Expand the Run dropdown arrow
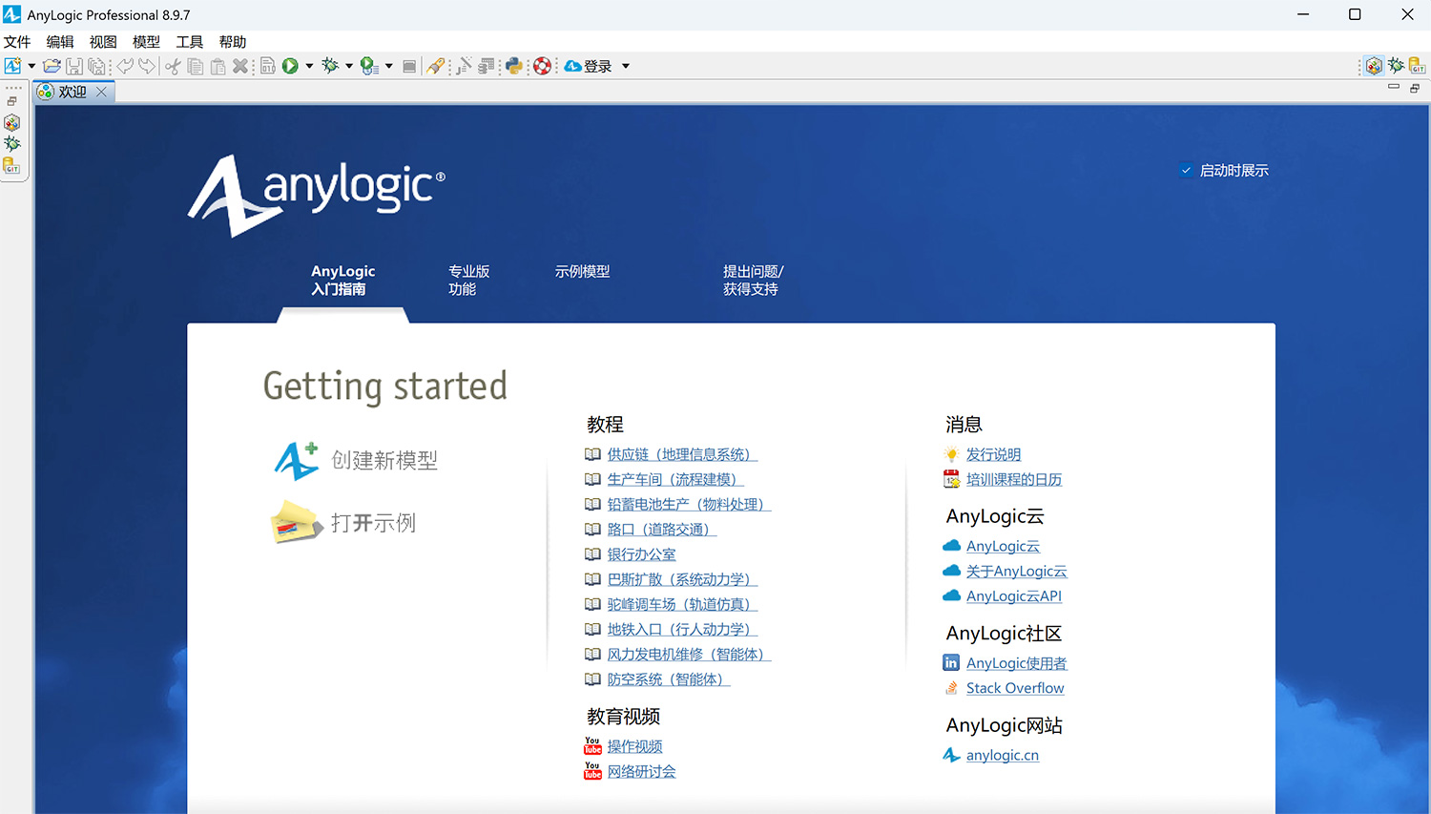Viewport: 1431px width, 814px height. (x=309, y=66)
